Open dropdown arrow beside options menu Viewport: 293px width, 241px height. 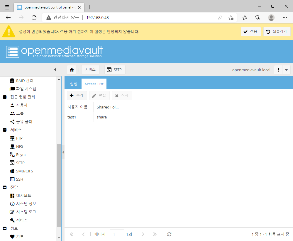tap(287, 70)
